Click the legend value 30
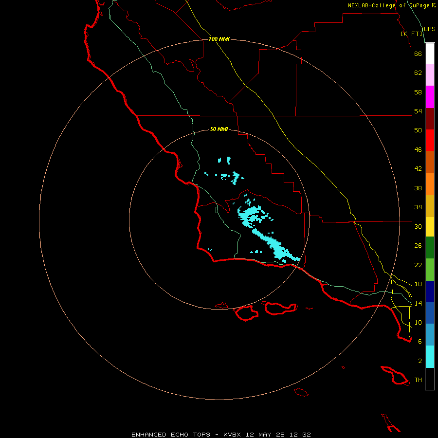Image resolution: width=438 pixels, height=438 pixels. click(418, 226)
